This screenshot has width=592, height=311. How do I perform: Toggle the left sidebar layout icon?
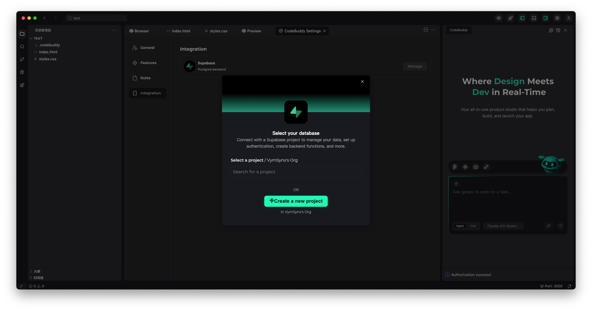coord(522,18)
